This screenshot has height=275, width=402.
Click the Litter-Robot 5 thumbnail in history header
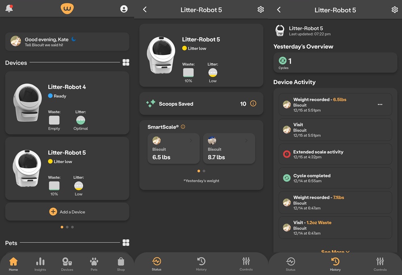280,31
